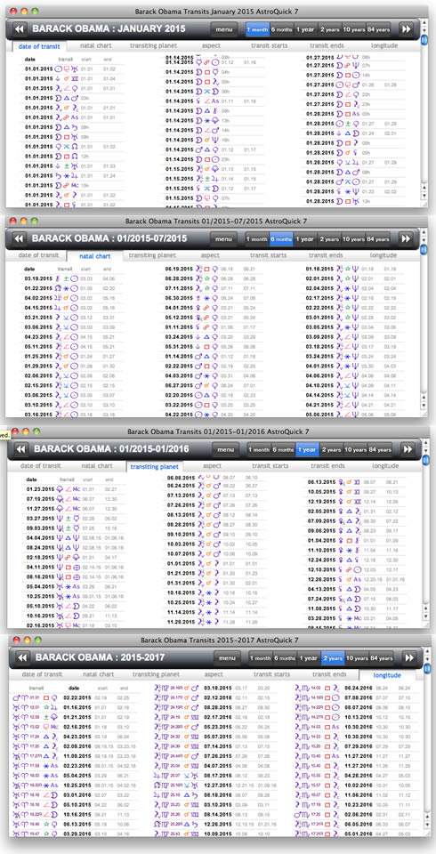Open transiting planet tab, January 2015 window

point(153,45)
